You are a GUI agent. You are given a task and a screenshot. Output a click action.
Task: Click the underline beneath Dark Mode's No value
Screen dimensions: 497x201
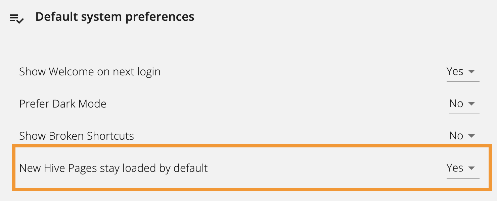click(x=464, y=114)
